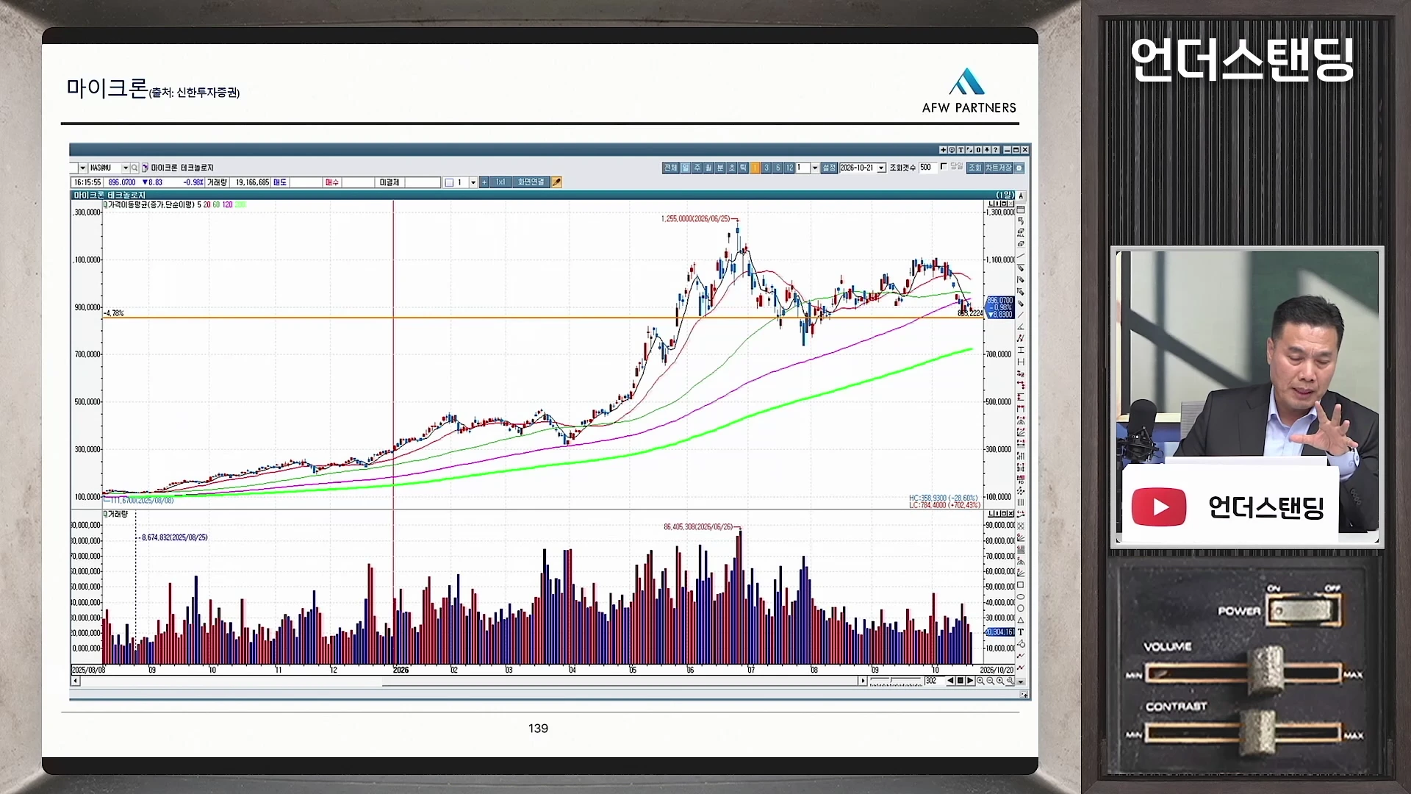Adjust the CONTRAST slider knob
Screen dimensions: 1411x794
click(1257, 733)
